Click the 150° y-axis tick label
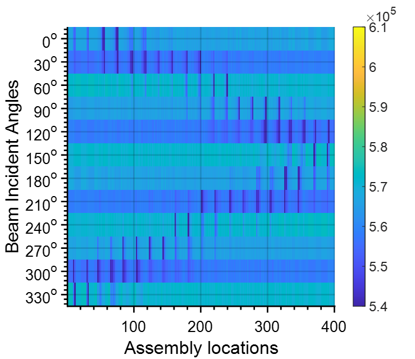 coord(42,158)
